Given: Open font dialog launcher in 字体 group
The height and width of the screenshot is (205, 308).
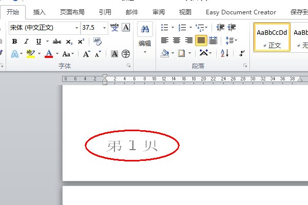Looking at the screenshot, I should (129, 66).
